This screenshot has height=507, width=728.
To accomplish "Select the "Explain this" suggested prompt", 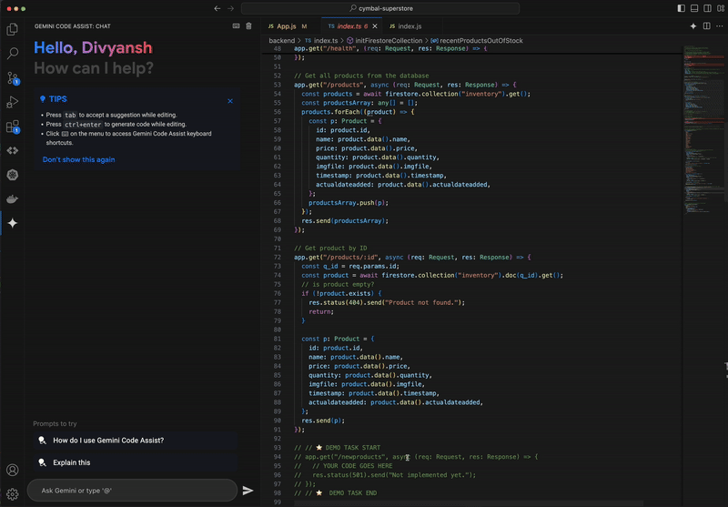I will click(x=71, y=462).
